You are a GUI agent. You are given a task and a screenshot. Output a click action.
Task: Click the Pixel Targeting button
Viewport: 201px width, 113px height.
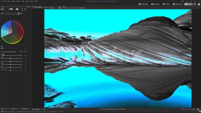click(x=37, y=7)
